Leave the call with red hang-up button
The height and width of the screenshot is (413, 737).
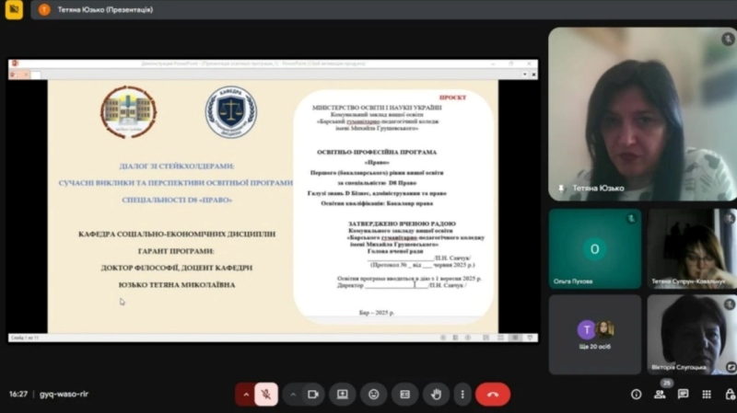click(493, 395)
